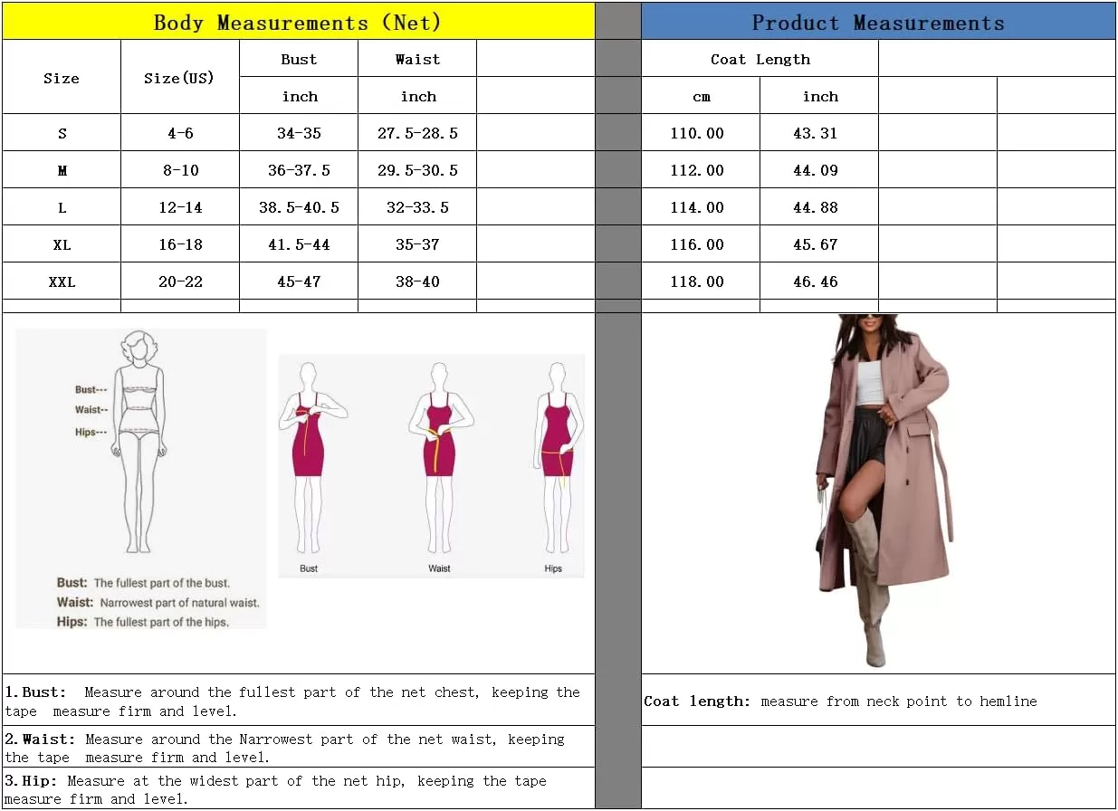Click the inch unit under the Waist header

[417, 96]
